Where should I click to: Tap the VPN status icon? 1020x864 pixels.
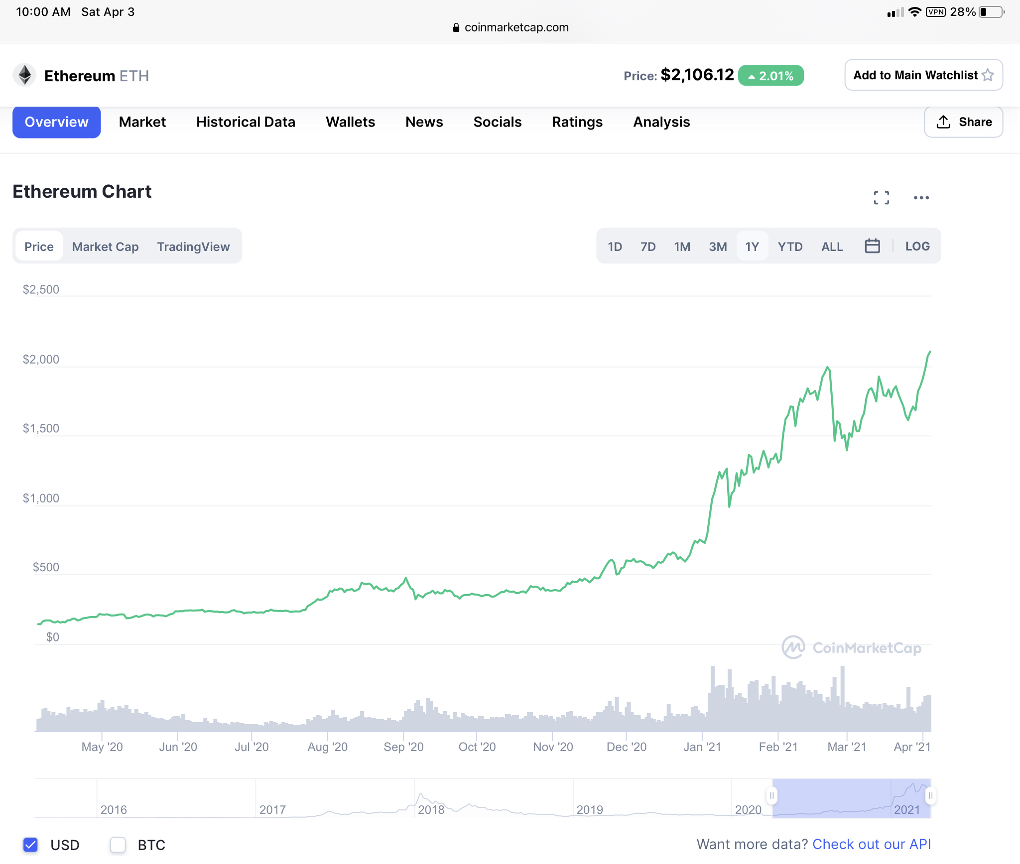point(935,12)
